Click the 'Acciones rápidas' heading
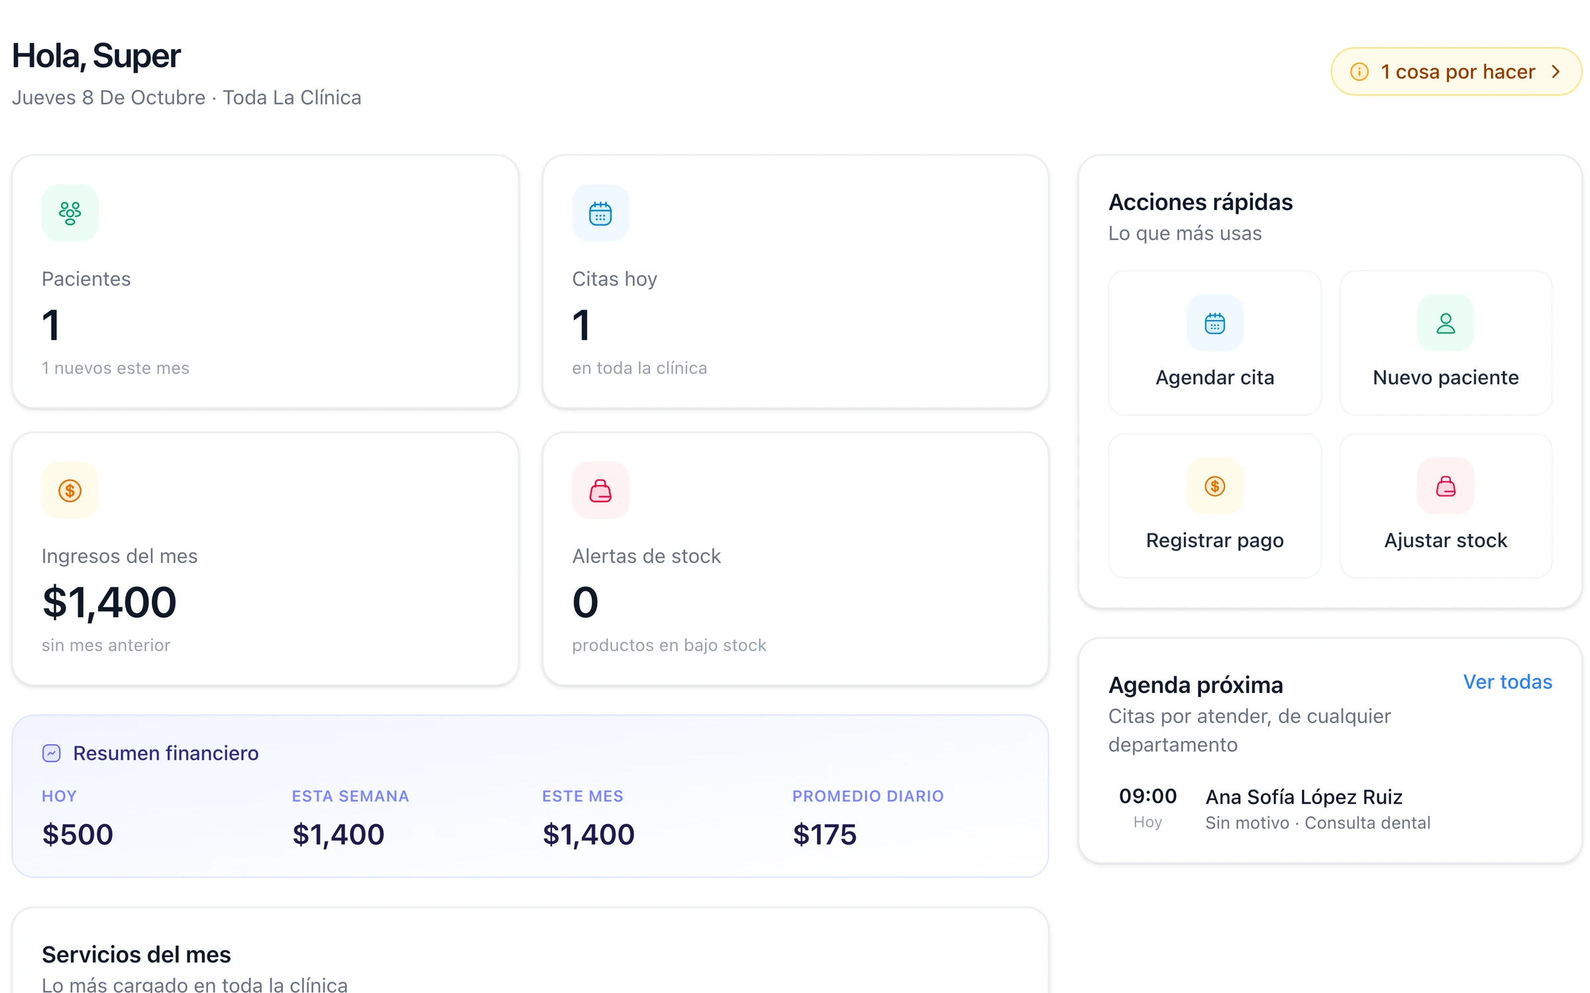This screenshot has height=993, width=1590. tap(1200, 202)
